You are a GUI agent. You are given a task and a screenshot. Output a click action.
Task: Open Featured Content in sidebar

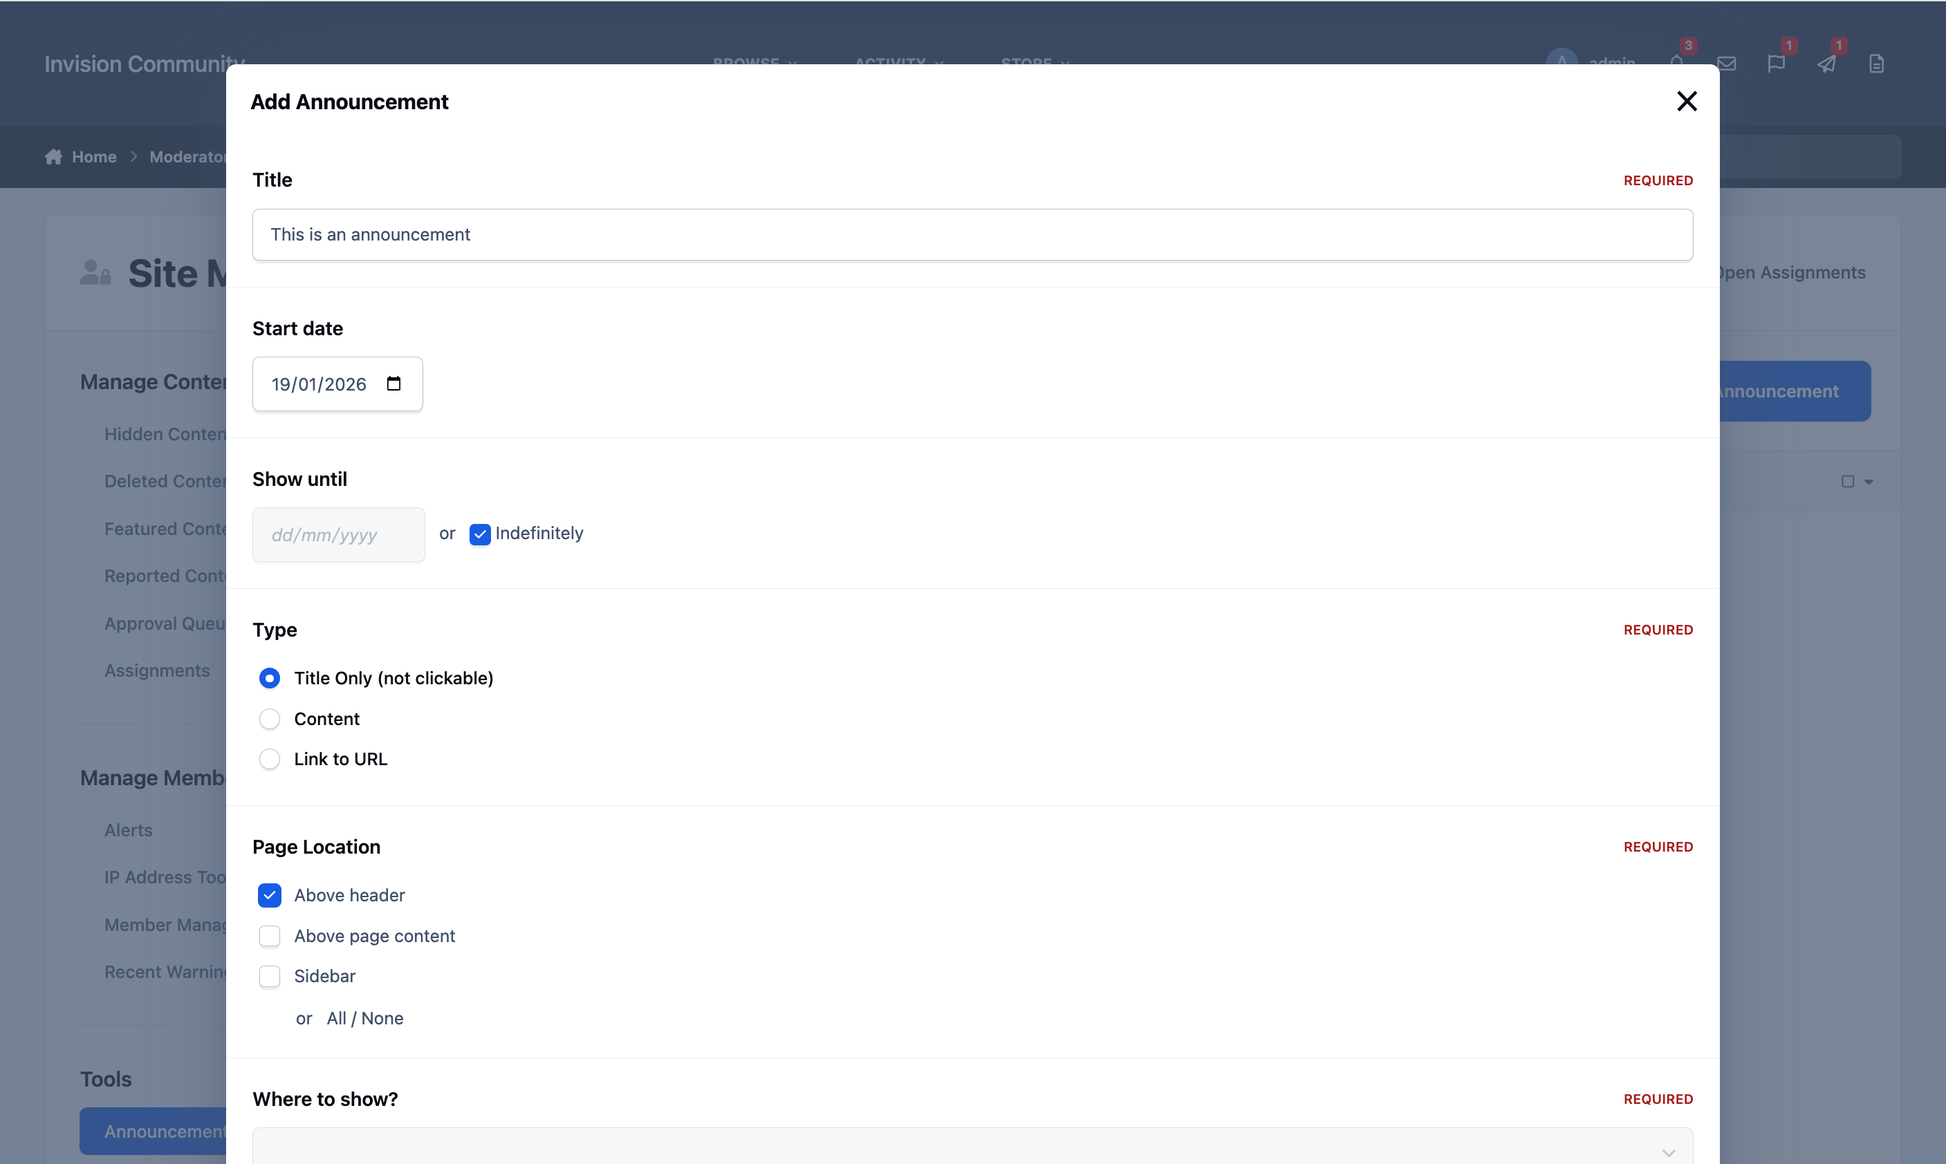165,529
